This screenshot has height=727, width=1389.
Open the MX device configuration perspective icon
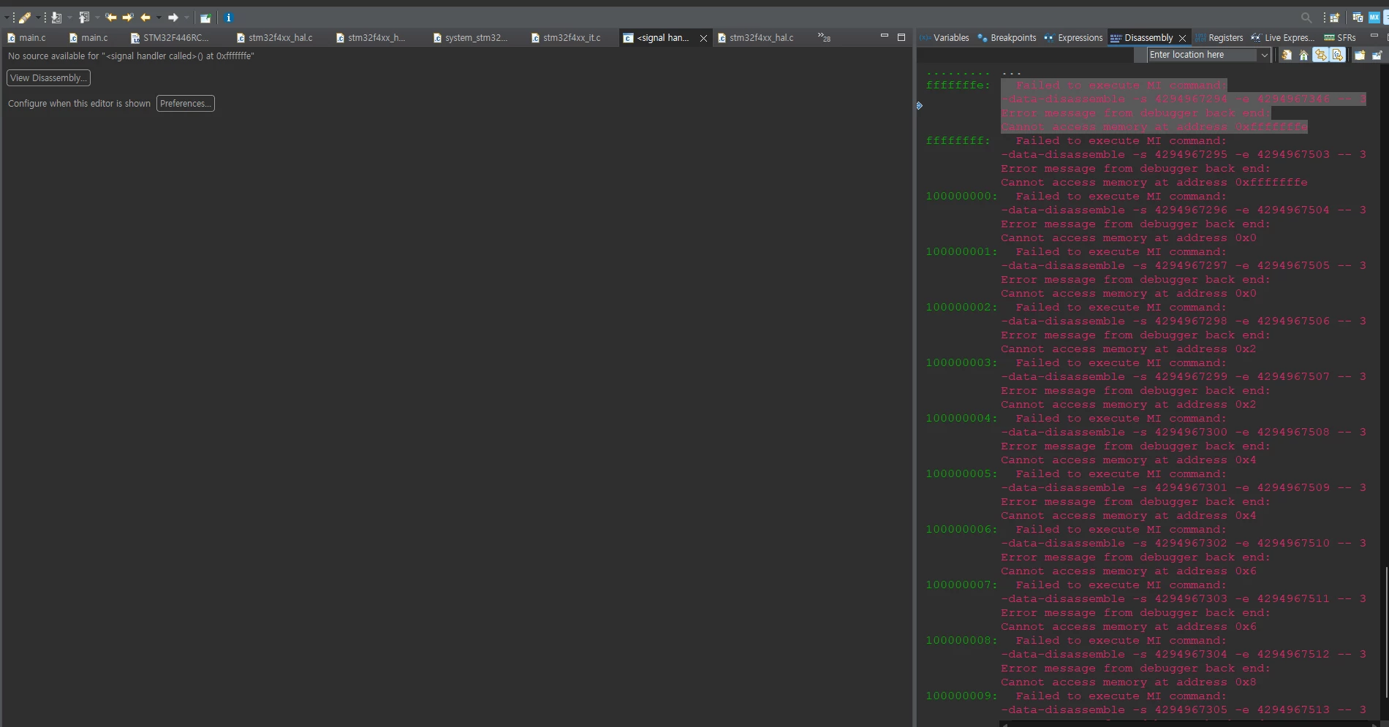click(x=1374, y=18)
